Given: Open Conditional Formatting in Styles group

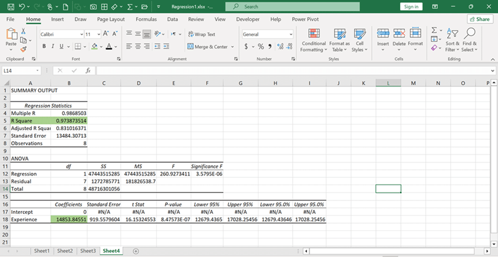Looking at the screenshot, I should pyautogui.click(x=313, y=39).
